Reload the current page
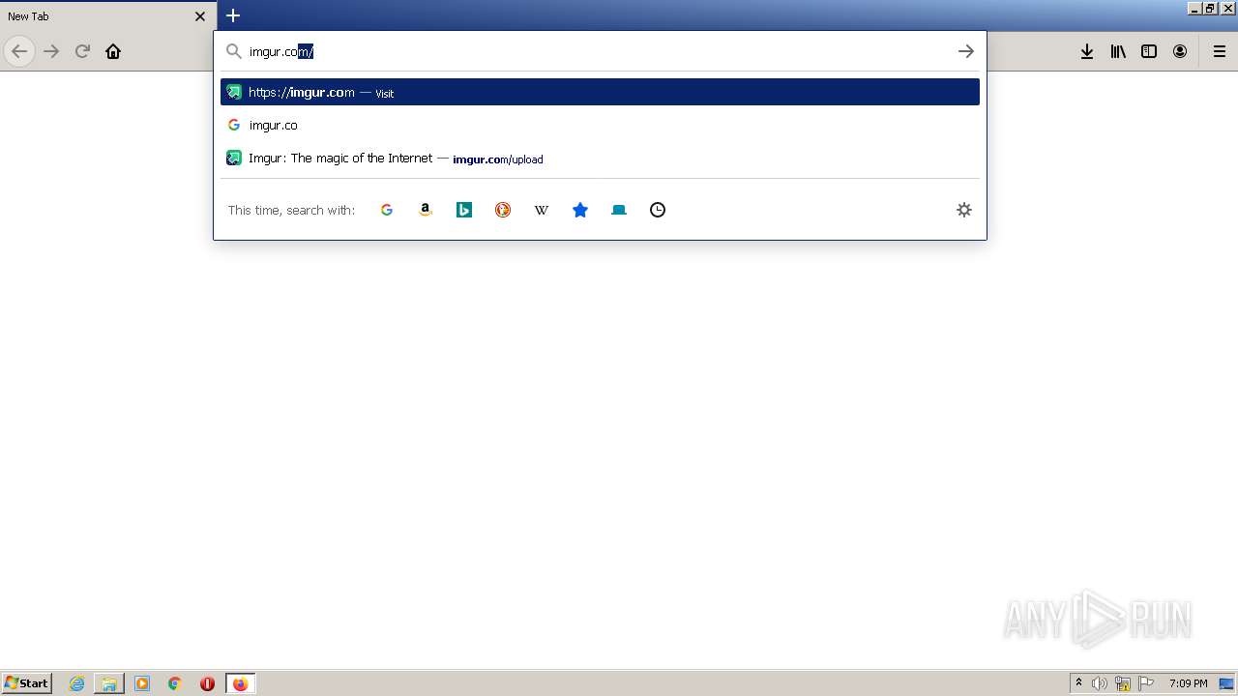 click(82, 51)
